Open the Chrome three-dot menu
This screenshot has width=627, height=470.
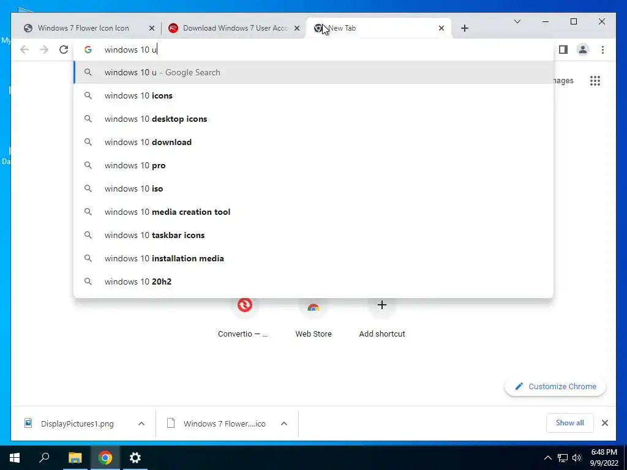603,50
